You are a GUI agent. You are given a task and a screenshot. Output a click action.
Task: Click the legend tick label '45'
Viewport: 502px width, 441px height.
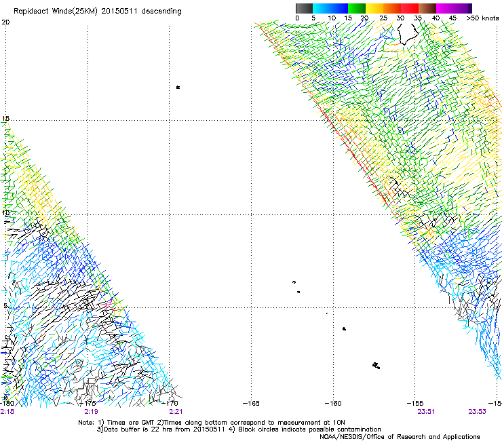tap(452, 18)
